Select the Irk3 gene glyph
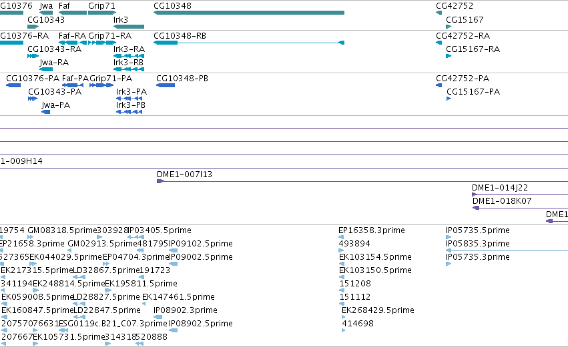Image resolution: width=568 pixels, height=347 pixels. tap(129, 27)
